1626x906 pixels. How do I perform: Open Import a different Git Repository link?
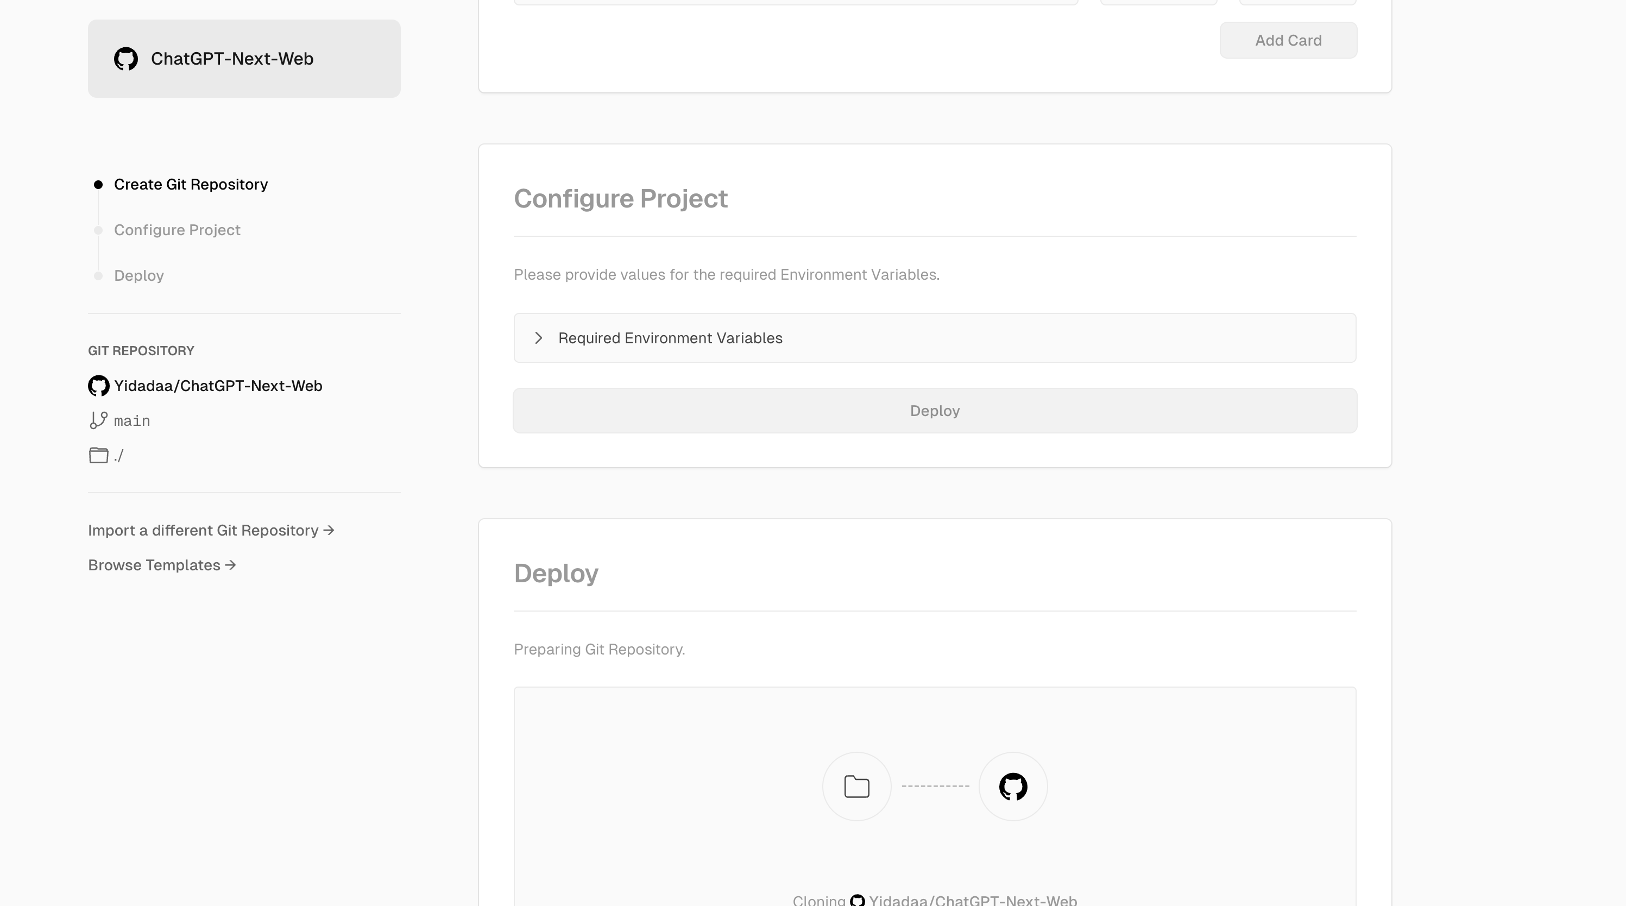[x=211, y=530]
